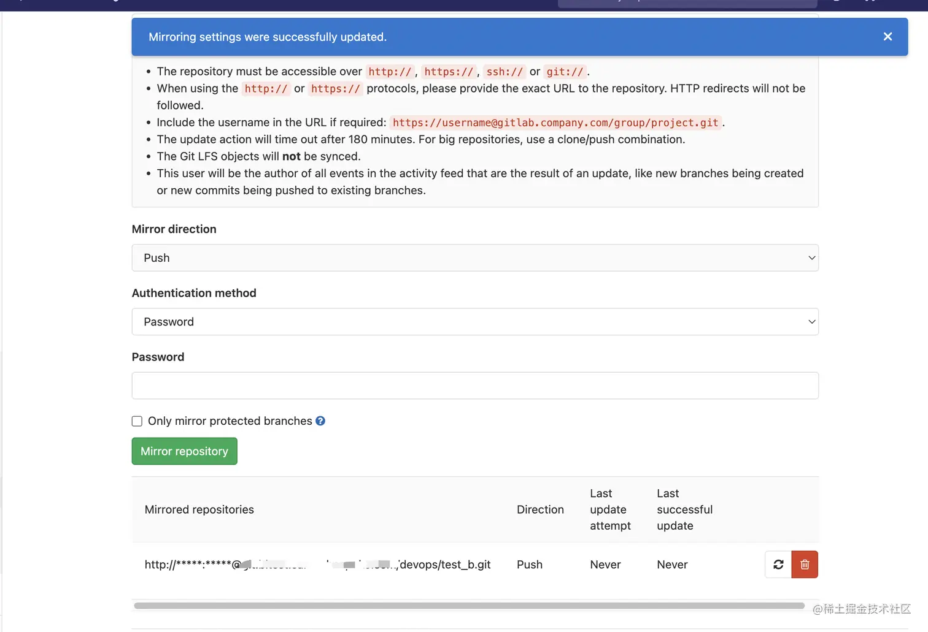This screenshot has height=632, width=928.
Task: Trigger update now with the refresh icon
Action: coord(778,565)
